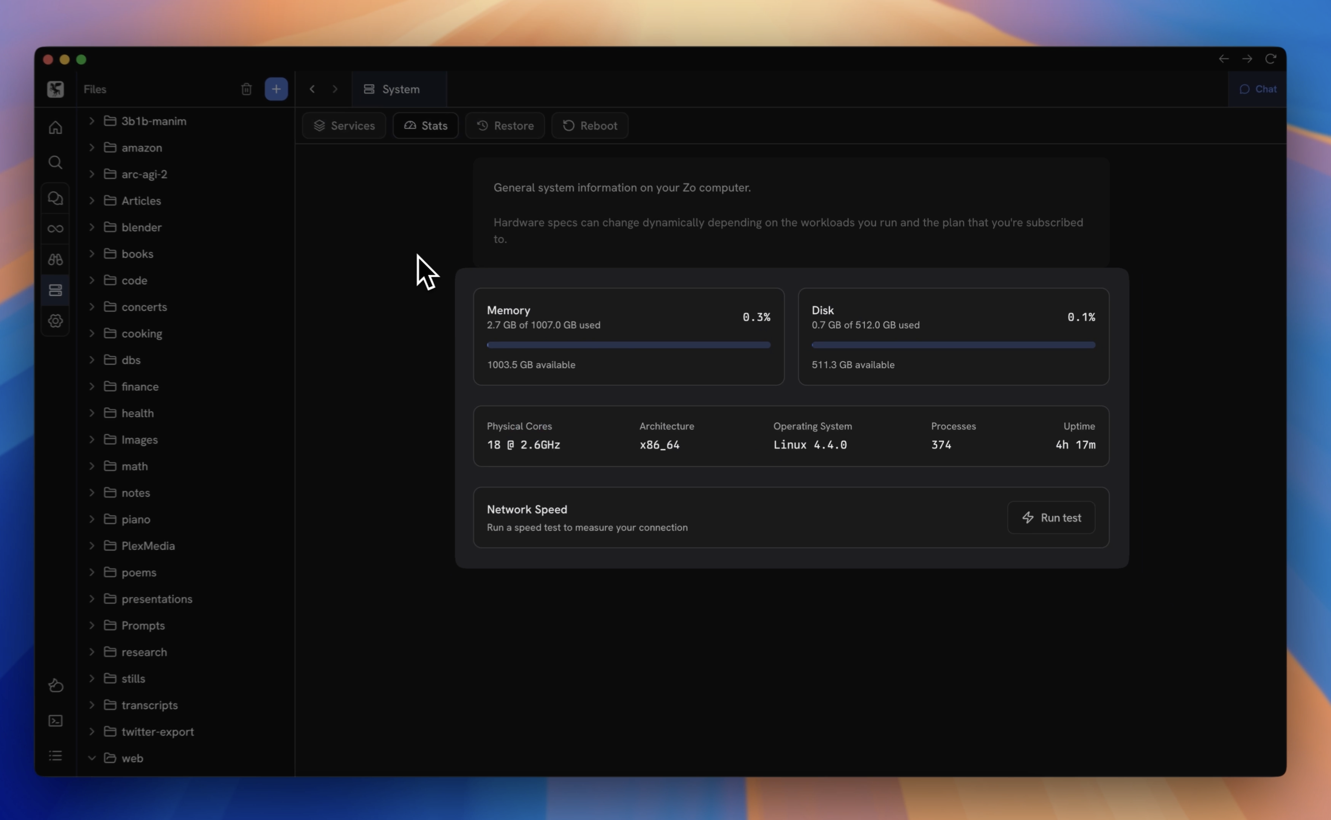Click the trash icon in Files header

point(246,89)
